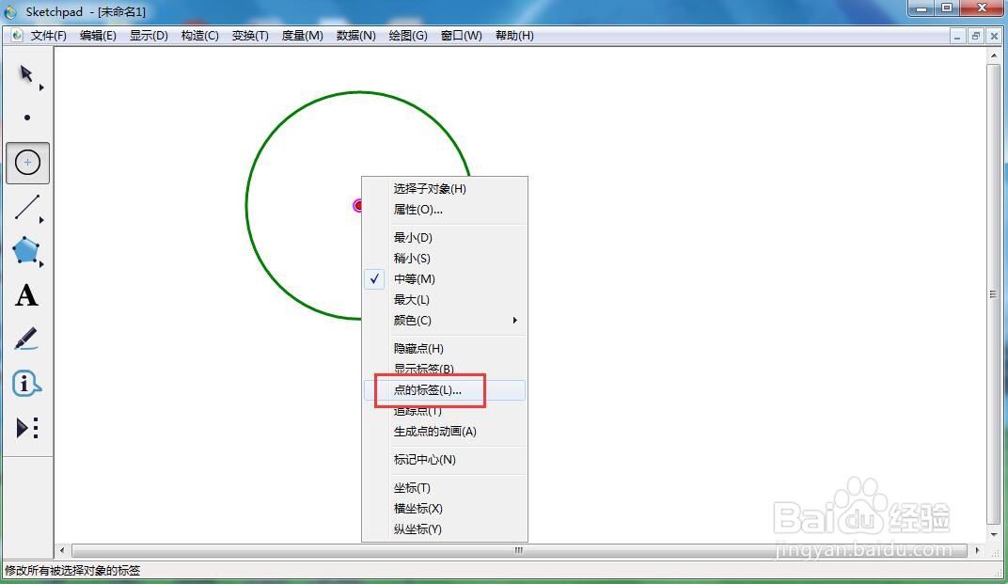Screen dimensions: 1008x584
Task: Choose 选择子对象(H) in context menu
Action: pos(445,188)
